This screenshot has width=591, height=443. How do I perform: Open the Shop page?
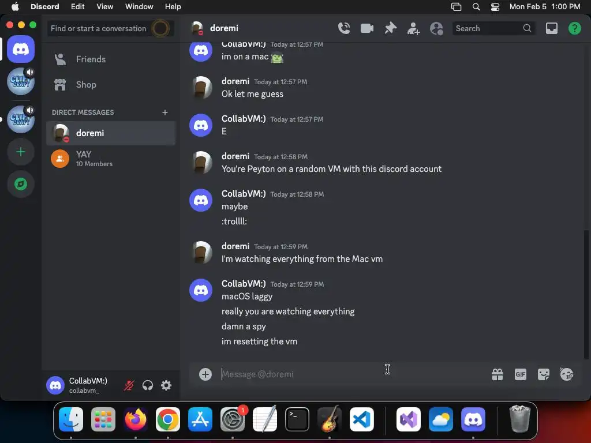111,85
